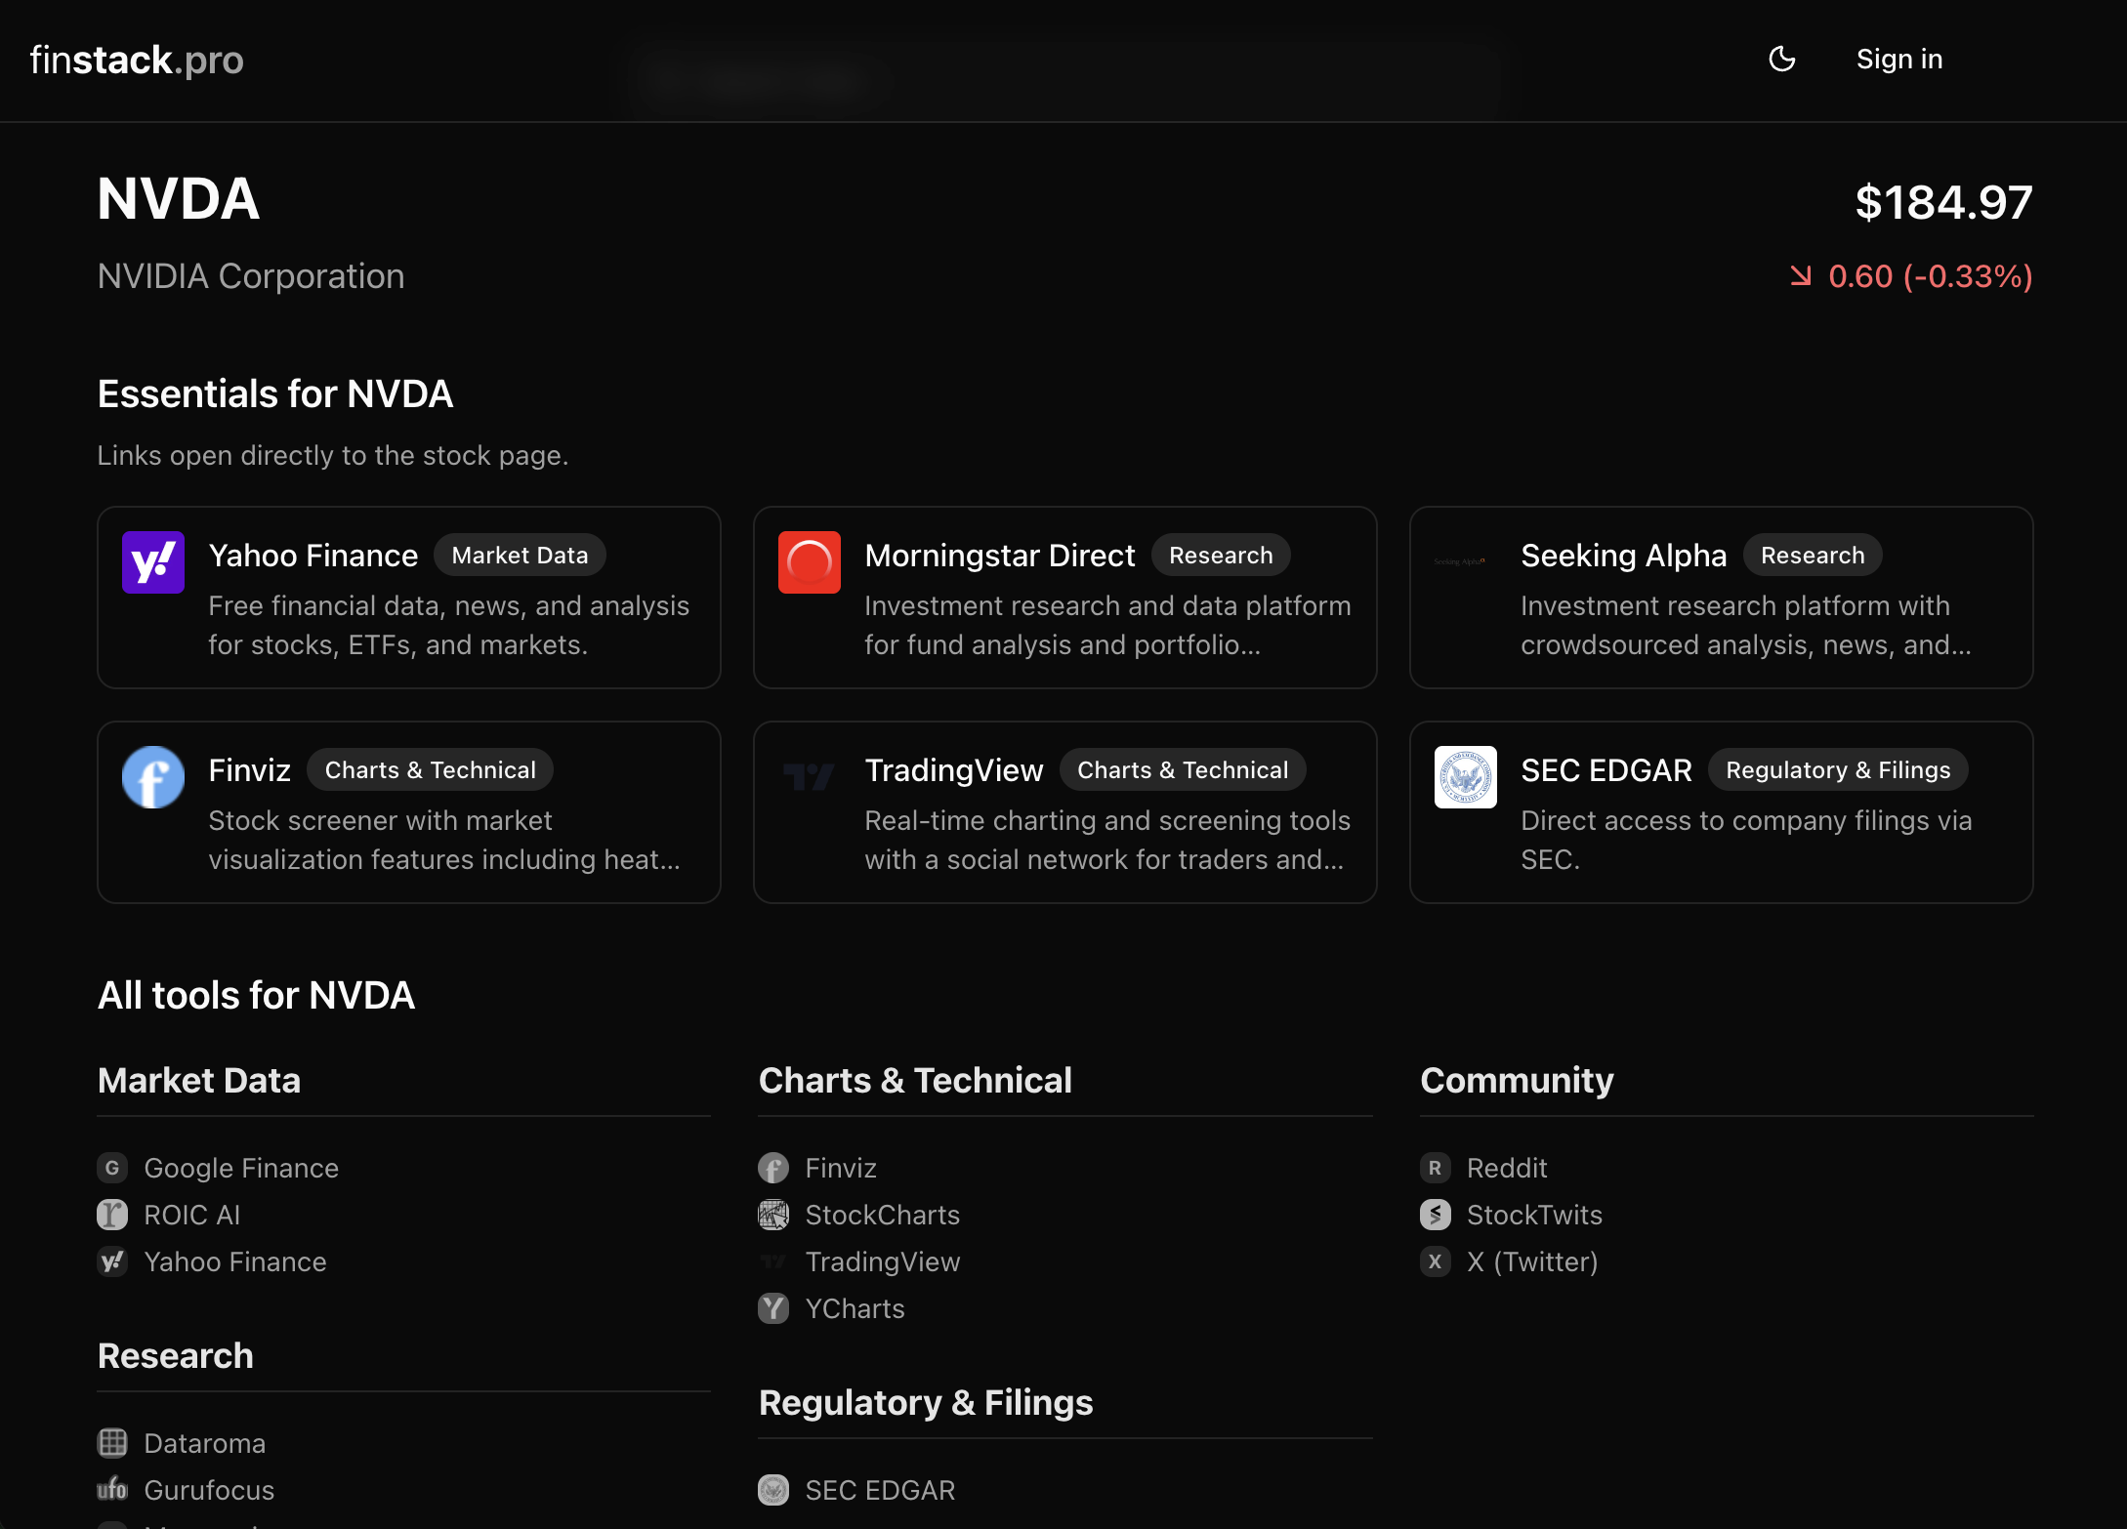The height and width of the screenshot is (1529, 2127).
Task: Select the Dataroma grid icon
Action: (111, 1442)
